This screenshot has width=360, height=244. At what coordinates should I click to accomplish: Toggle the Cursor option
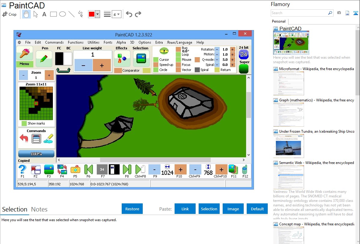(x=156, y=60)
